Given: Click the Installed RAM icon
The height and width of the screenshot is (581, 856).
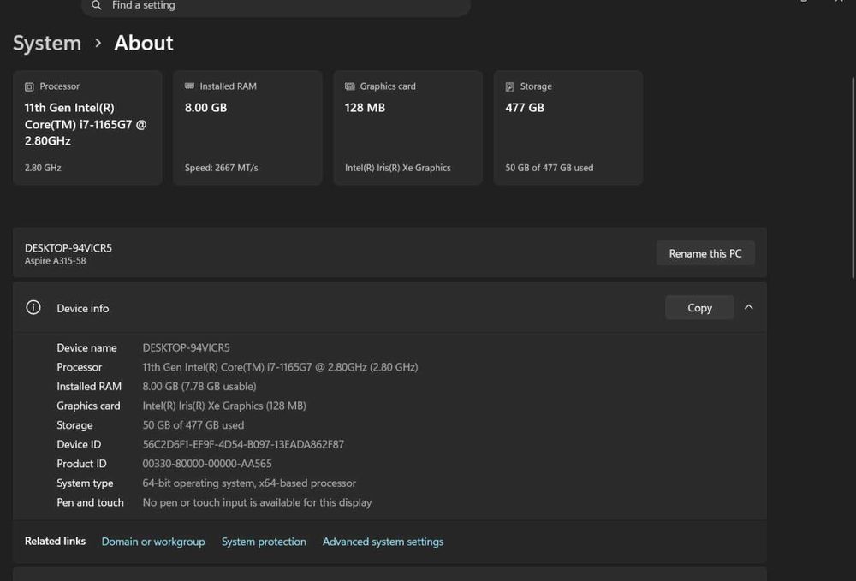Looking at the screenshot, I should tap(189, 86).
